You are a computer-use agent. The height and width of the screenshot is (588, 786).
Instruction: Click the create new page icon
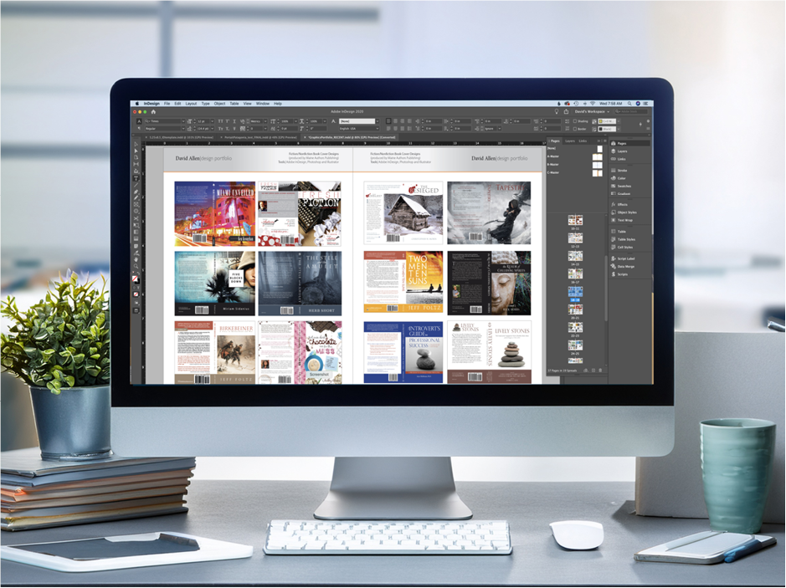[593, 371]
